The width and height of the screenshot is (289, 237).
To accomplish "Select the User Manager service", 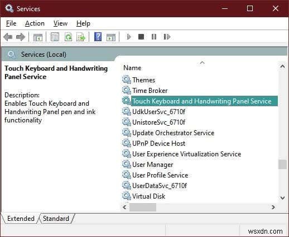I will (152, 165).
